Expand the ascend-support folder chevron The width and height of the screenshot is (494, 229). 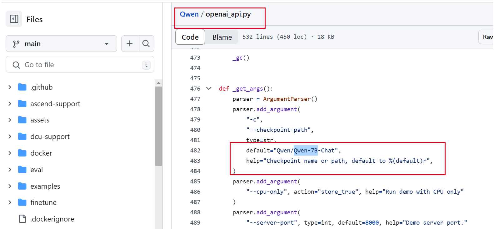click(10, 104)
